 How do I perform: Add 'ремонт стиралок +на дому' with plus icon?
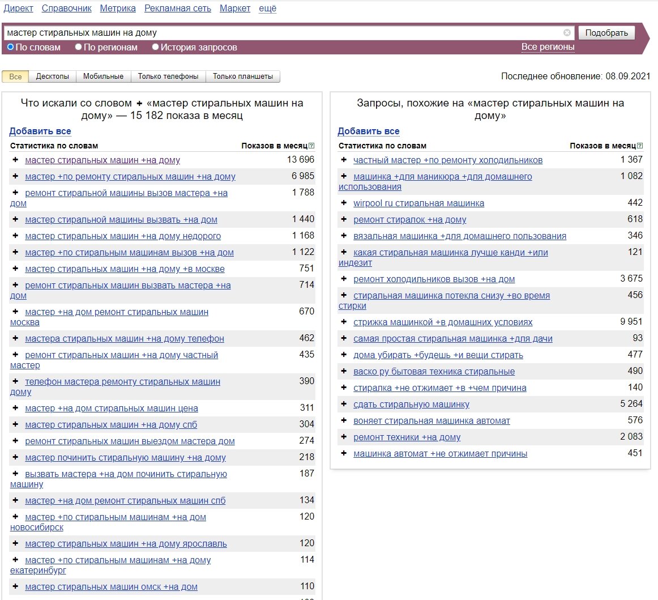[x=344, y=219]
